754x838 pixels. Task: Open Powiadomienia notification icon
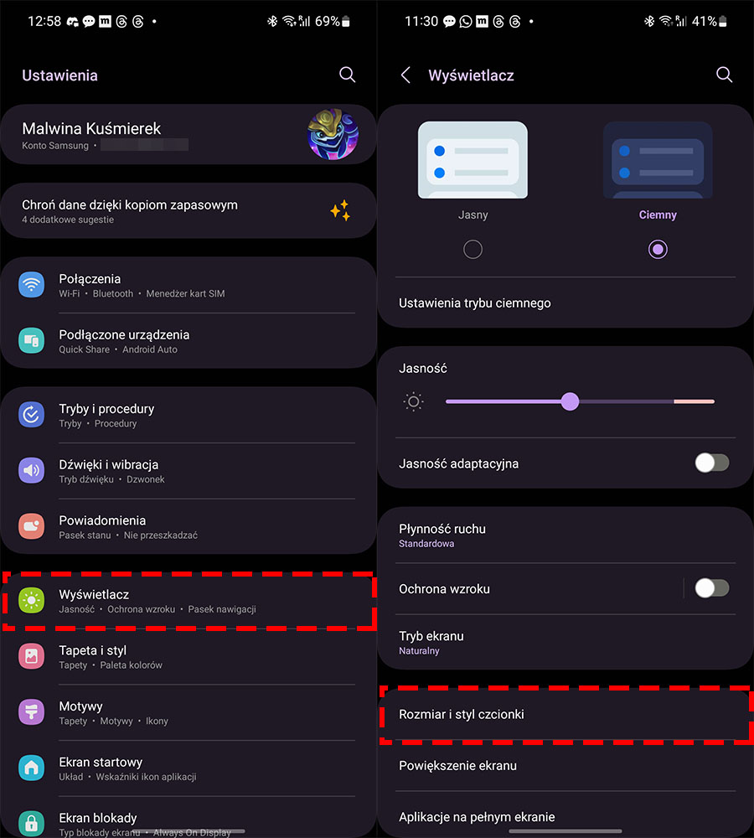click(x=32, y=526)
